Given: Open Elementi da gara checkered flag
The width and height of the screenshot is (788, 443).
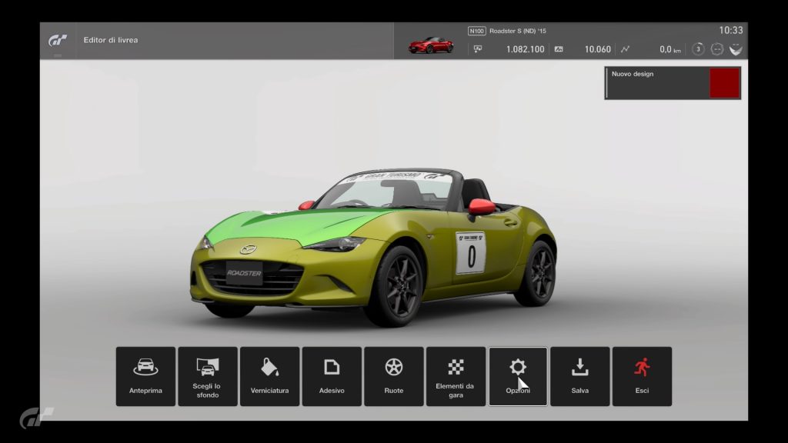Looking at the screenshot, I should click(x=456, y=376).
